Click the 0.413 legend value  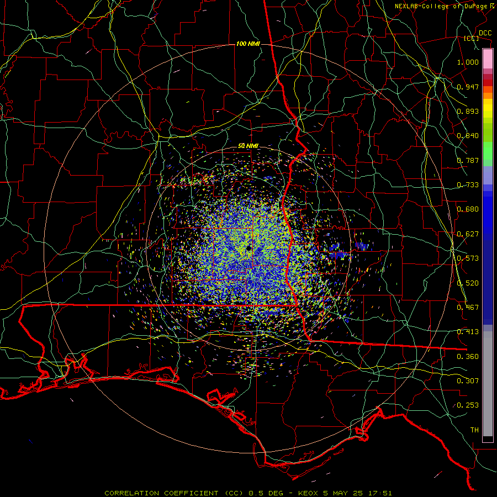[x=468, y=332]
